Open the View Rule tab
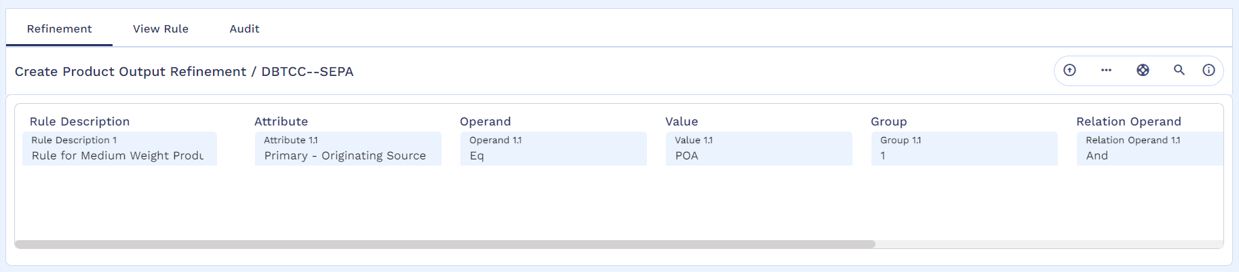1239x272 pixels. pyautogui.click(x=161, y=28)
